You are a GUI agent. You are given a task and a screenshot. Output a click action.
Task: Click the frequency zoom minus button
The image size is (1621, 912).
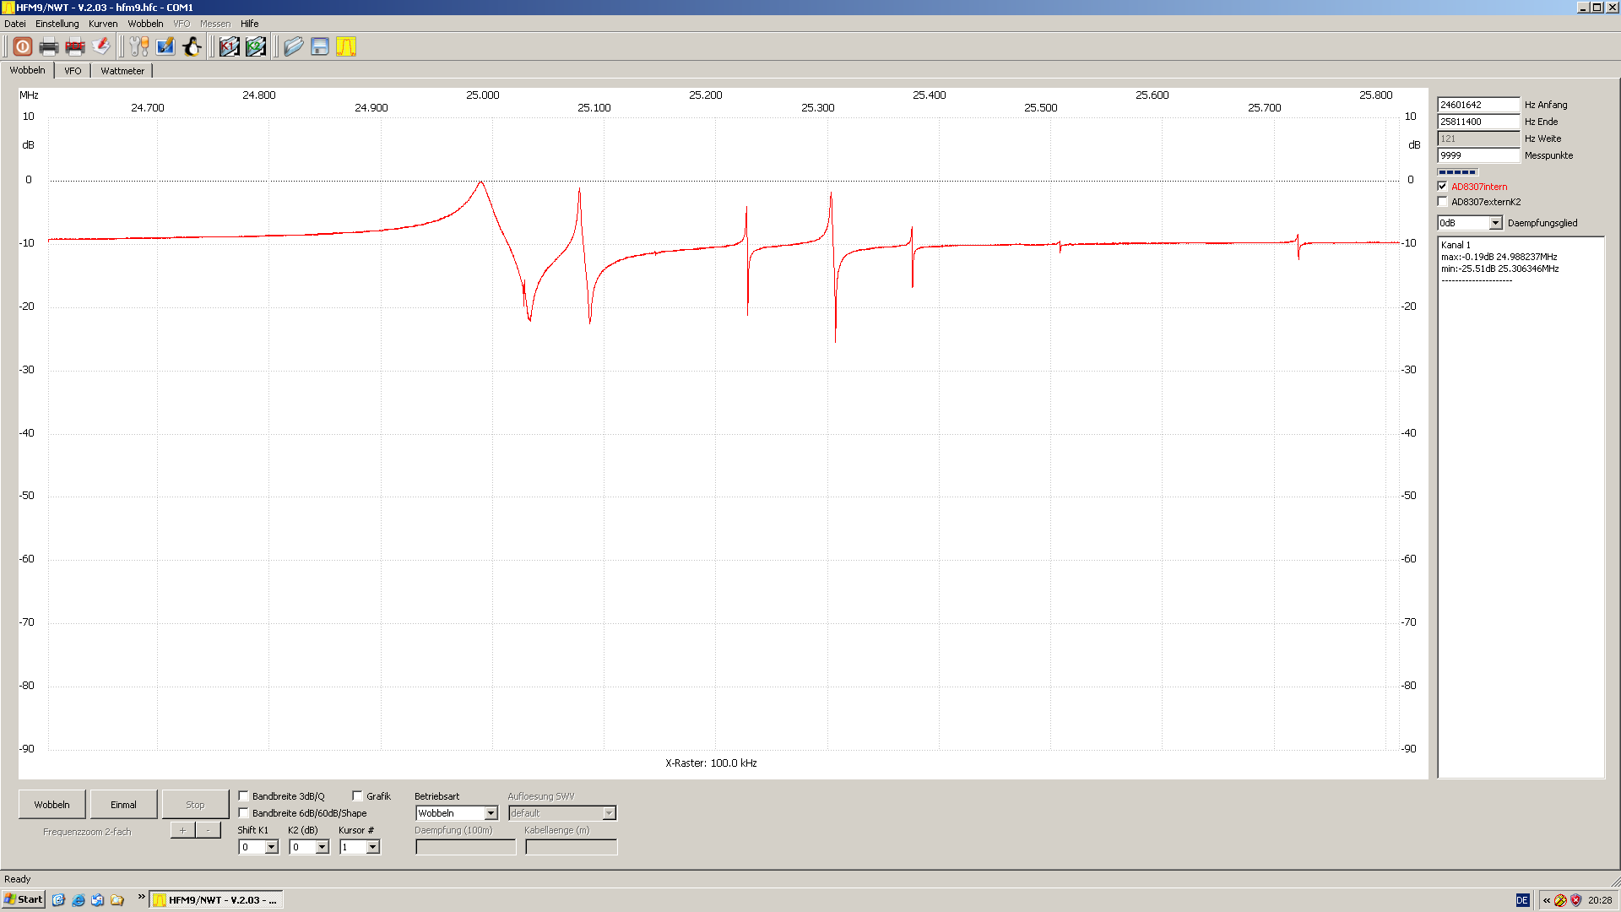pyautogui.click(x=208, y=831)
